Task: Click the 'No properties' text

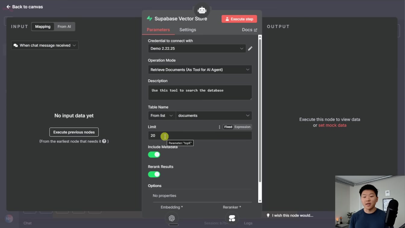Action: click(x=165, y=196)
